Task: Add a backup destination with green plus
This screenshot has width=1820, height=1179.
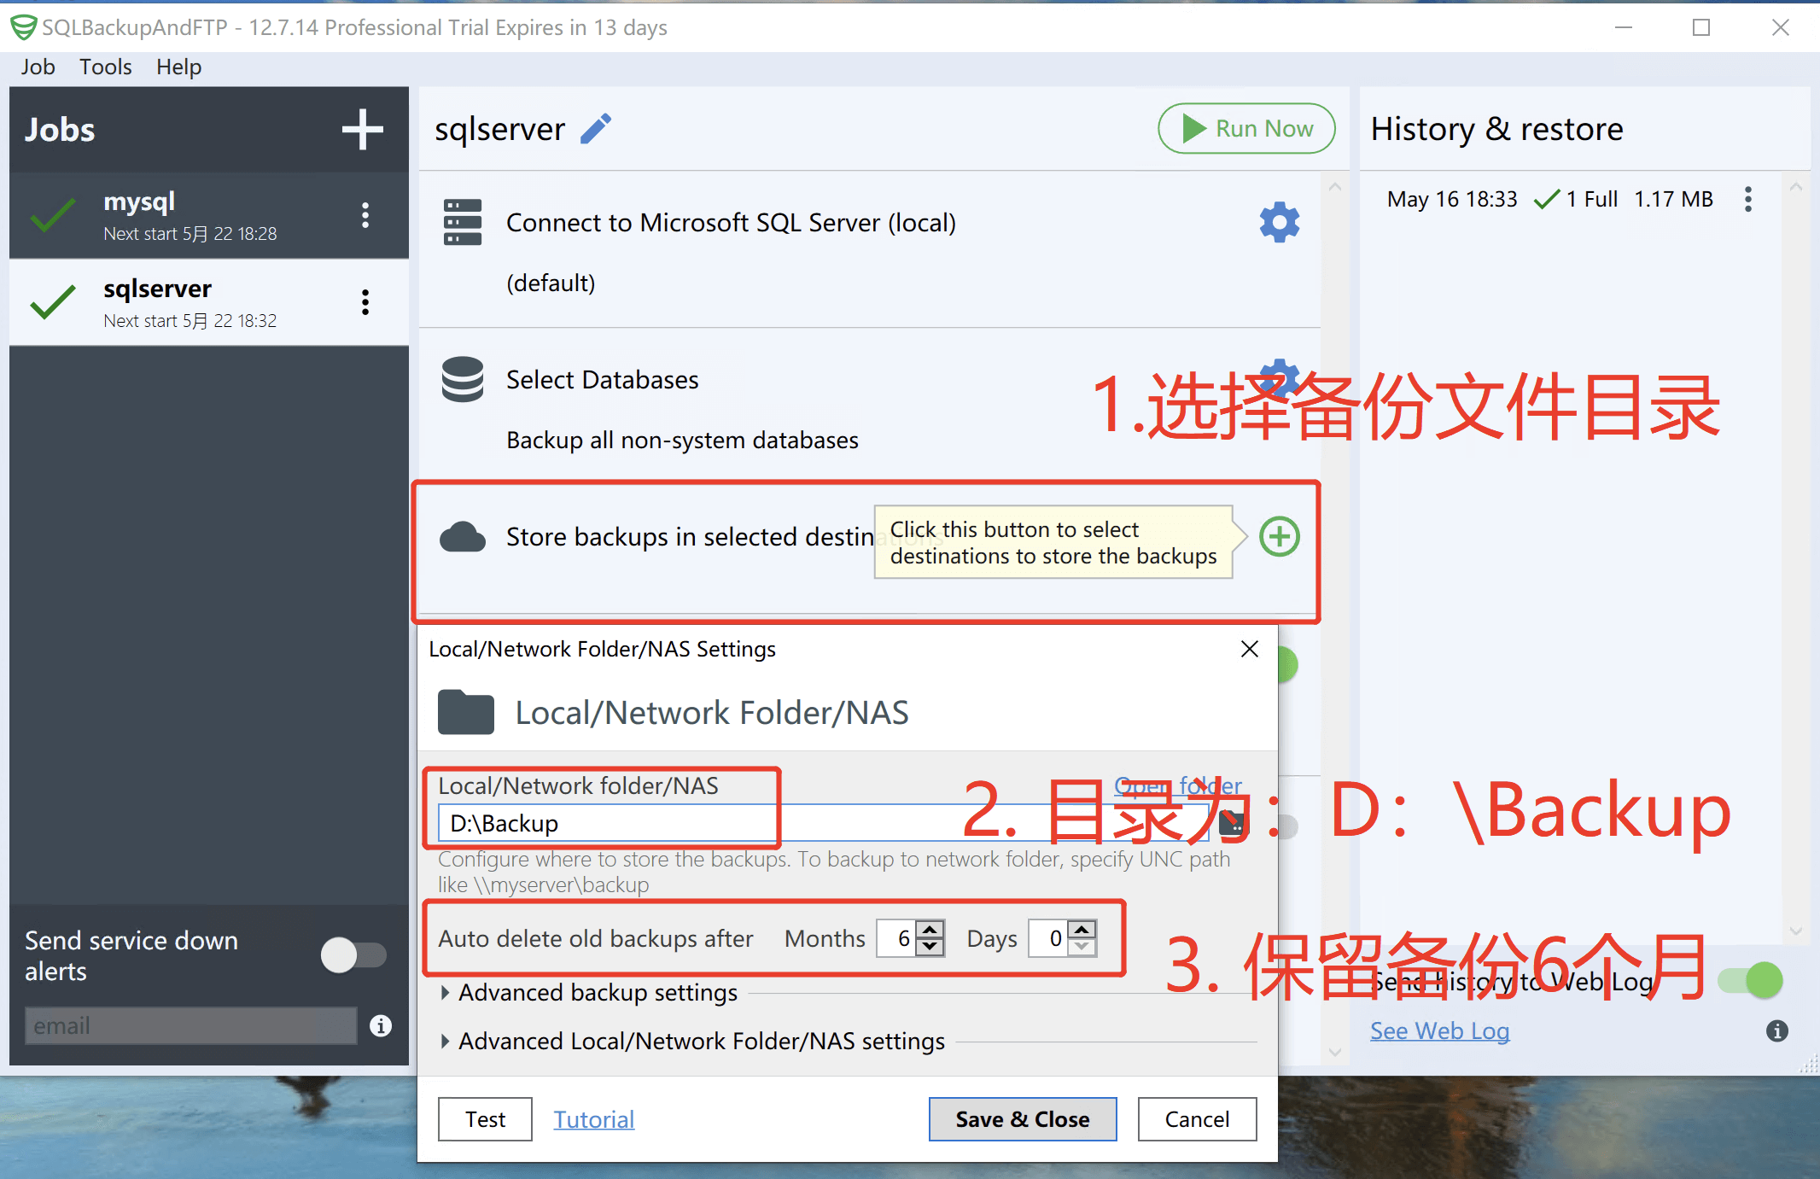Action: 1280,537
